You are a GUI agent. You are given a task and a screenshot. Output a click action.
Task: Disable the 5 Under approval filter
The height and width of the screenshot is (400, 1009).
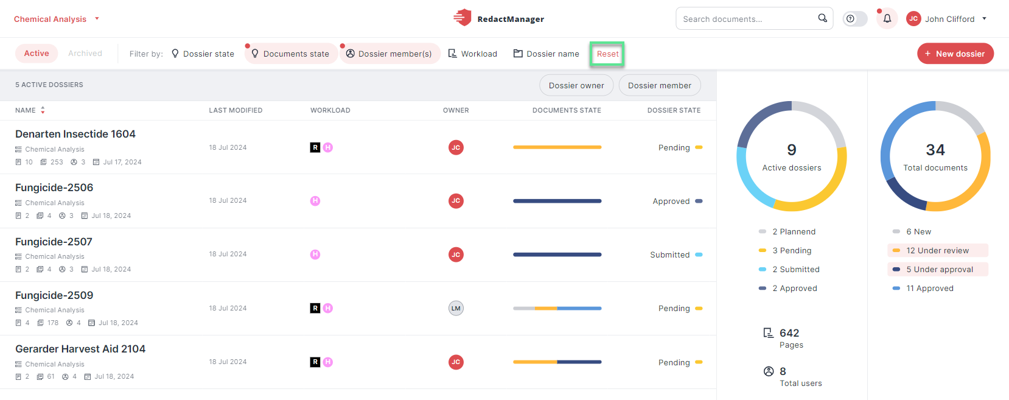click(938, 269)
